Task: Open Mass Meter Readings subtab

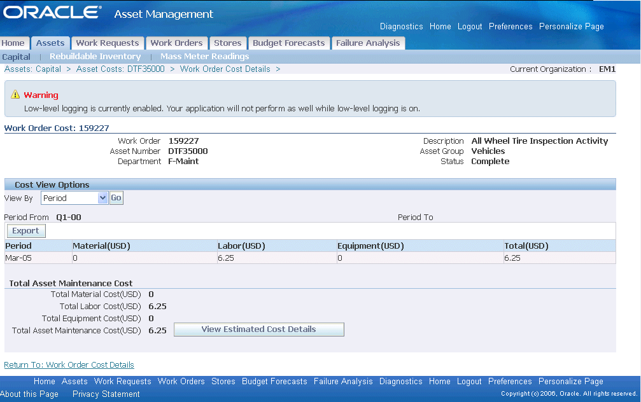Action: pyautogui.click(x=204, y=57)
